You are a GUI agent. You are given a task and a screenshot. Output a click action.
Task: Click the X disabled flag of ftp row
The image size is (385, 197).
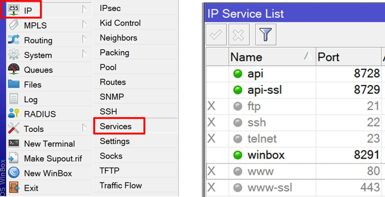pyautogui.click(x=211, y=106)
